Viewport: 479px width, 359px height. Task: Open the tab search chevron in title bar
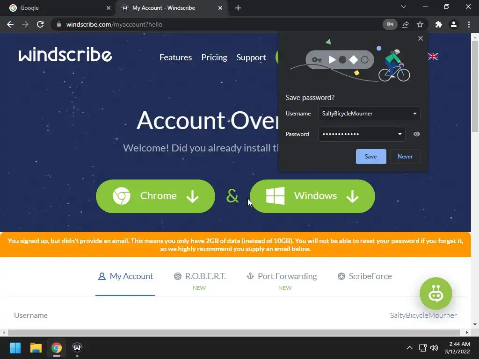click(x=404, y=7)
